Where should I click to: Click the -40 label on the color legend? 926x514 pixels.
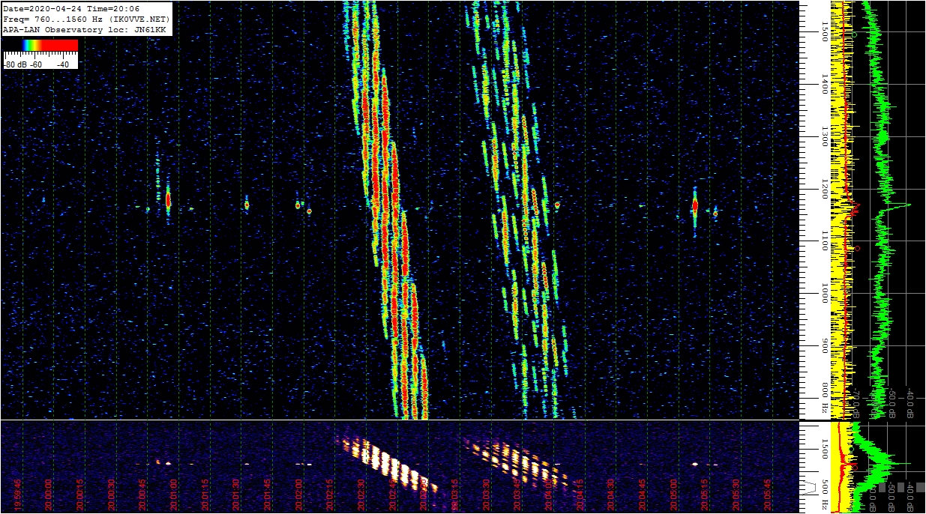click(x=62, y=64)
